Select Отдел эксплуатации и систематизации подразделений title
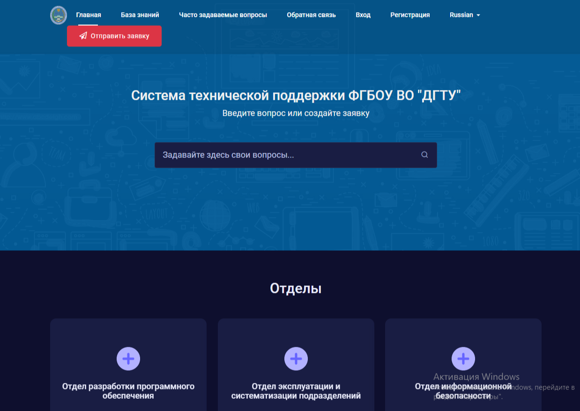This screenshot has height=411, width=580. coord(296,391)
